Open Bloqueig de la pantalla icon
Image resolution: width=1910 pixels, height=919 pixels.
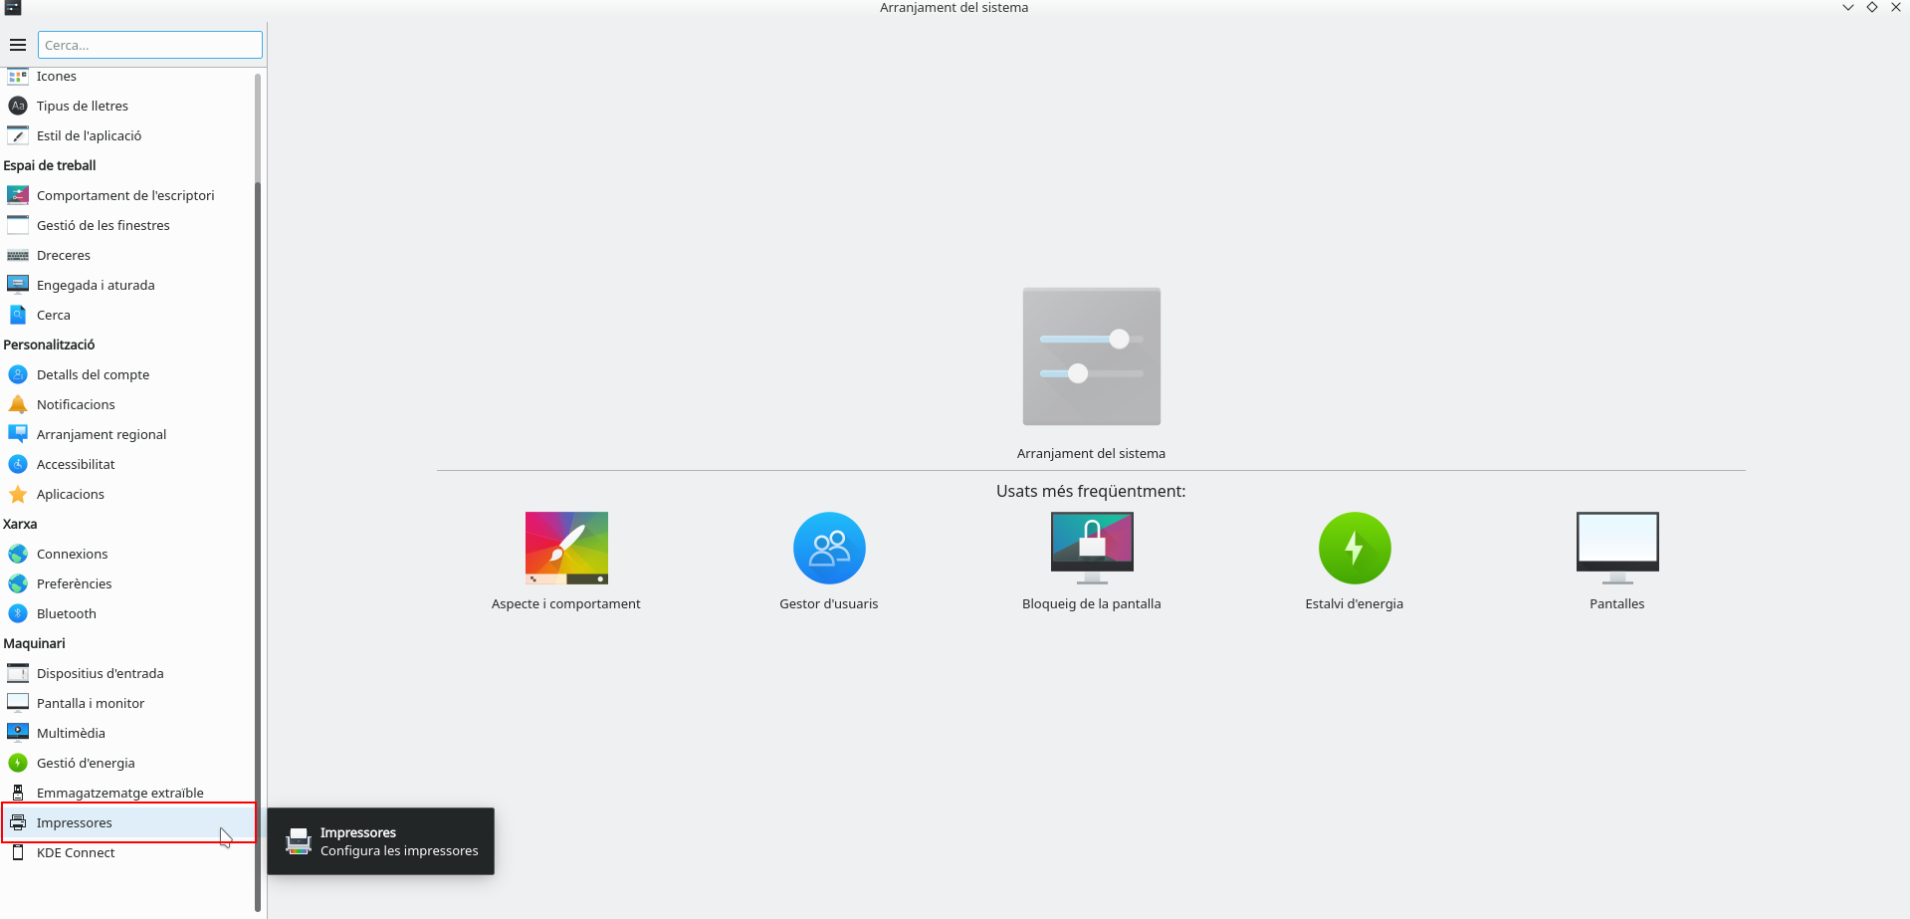[1092, 549]
